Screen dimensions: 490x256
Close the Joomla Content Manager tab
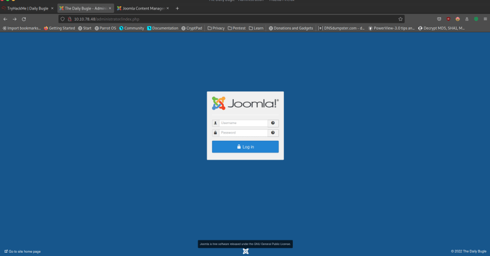[168, 8]
